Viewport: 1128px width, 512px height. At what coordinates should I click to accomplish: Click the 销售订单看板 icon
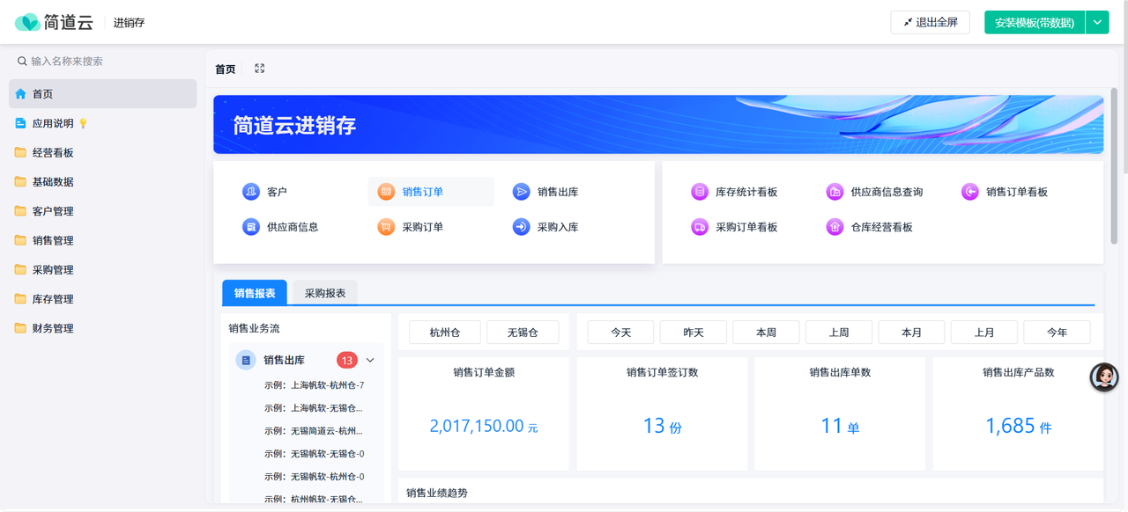click(x=970, y=192)
